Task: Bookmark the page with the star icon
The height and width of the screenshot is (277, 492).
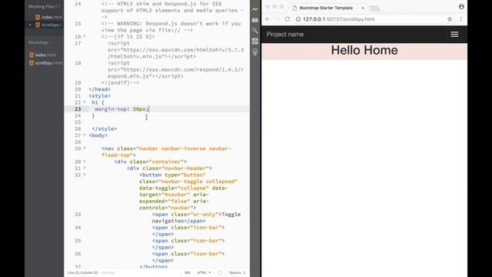Action: click(449, 19)
